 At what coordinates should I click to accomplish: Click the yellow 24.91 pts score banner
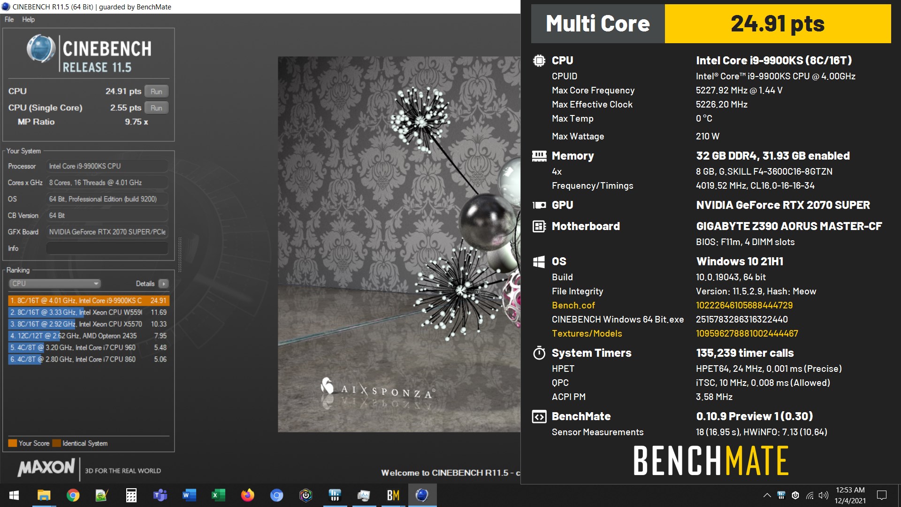pos(778,23)
